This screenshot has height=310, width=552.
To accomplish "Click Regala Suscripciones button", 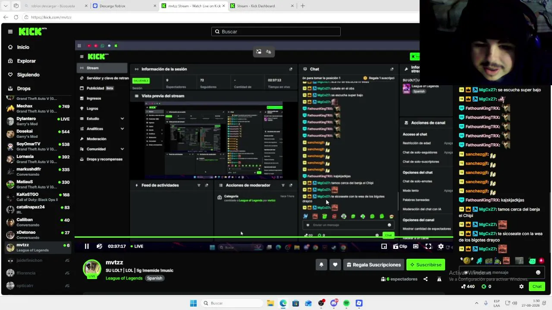I will pyautogui.click(x=373, y=265).
